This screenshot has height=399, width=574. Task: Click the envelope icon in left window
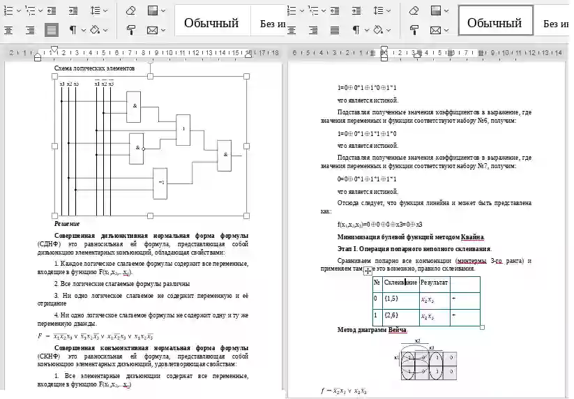[x=152, y=30]
